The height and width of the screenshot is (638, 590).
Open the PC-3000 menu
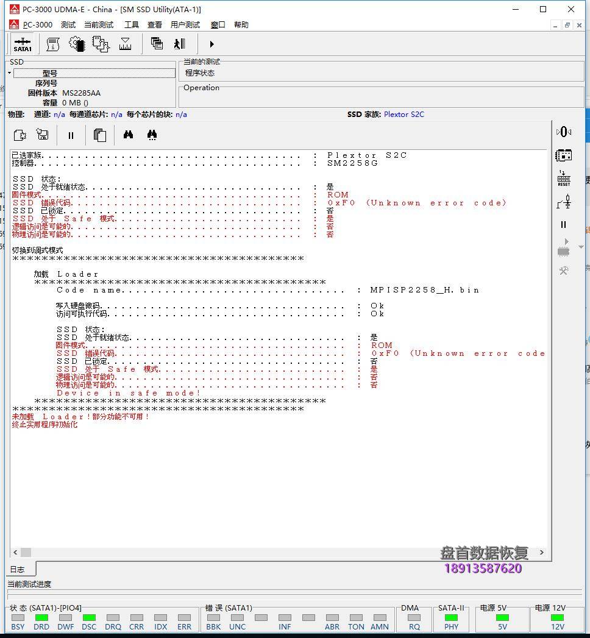point(37,25)
